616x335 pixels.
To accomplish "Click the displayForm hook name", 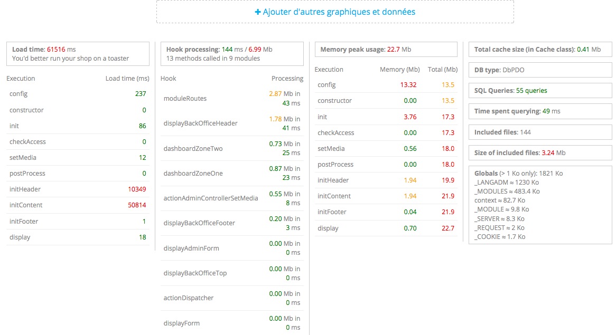I will (x=182, y=323).
